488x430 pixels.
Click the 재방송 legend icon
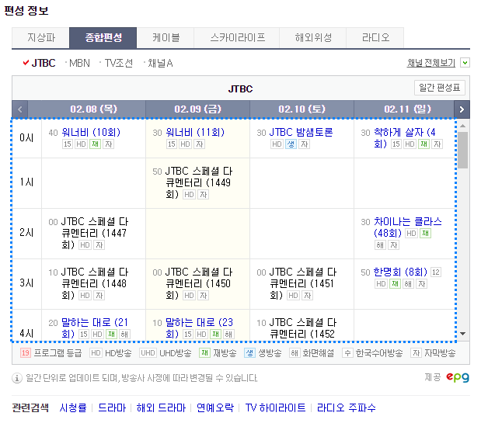[x=205, y=353]
